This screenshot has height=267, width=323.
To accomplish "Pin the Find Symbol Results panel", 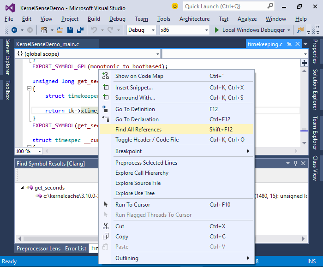I will [295, 163].
